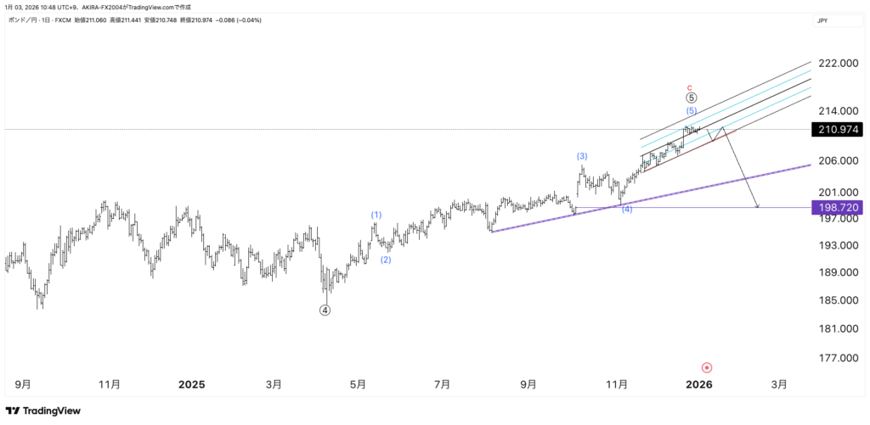This screenshot has width=870, height=425.
Task: Select the circled 4 wave label
Action: pyautogui.click(x=325, y=310)
